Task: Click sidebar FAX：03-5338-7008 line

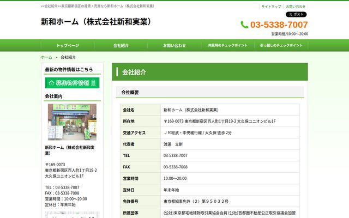Action: (x=62, y=193)
